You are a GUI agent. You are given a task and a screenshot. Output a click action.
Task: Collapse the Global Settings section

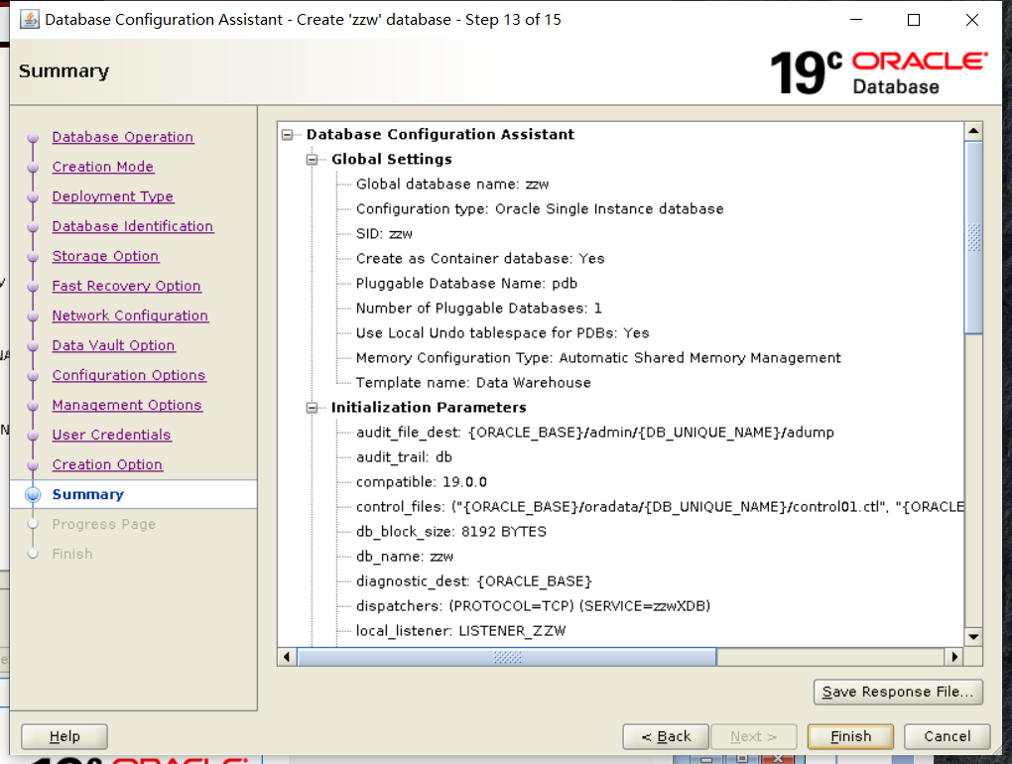tap(311, 159)
